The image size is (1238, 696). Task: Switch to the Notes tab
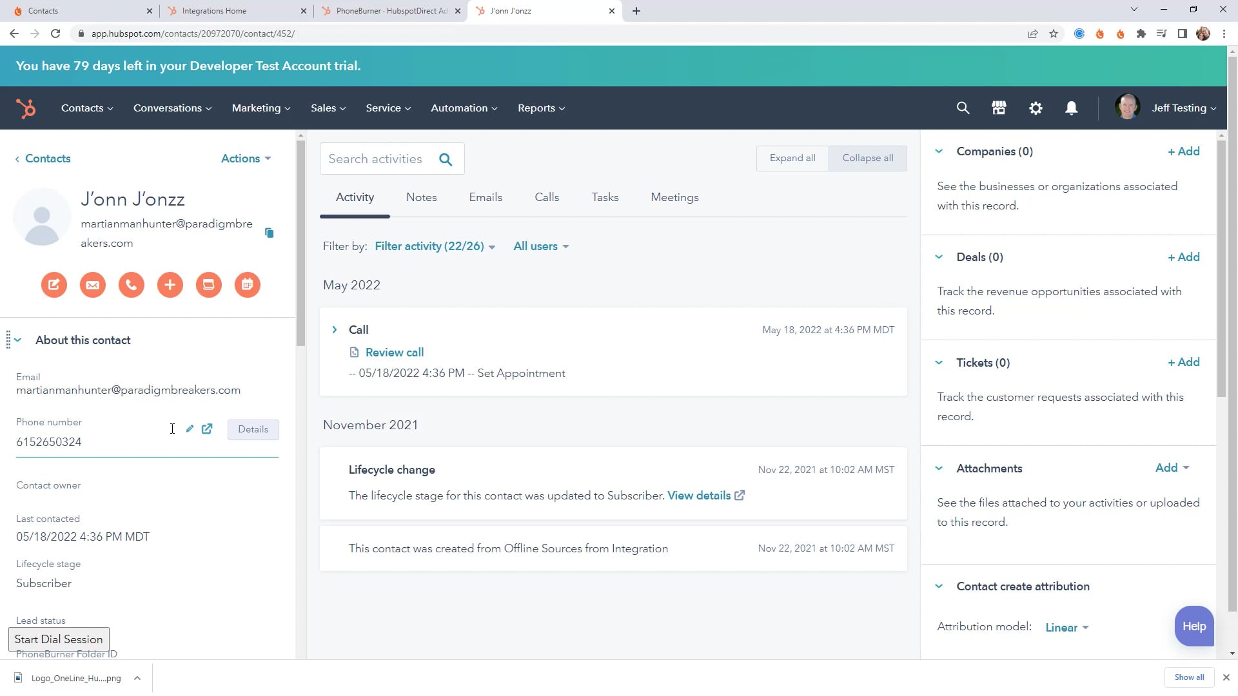pos(422,197)
